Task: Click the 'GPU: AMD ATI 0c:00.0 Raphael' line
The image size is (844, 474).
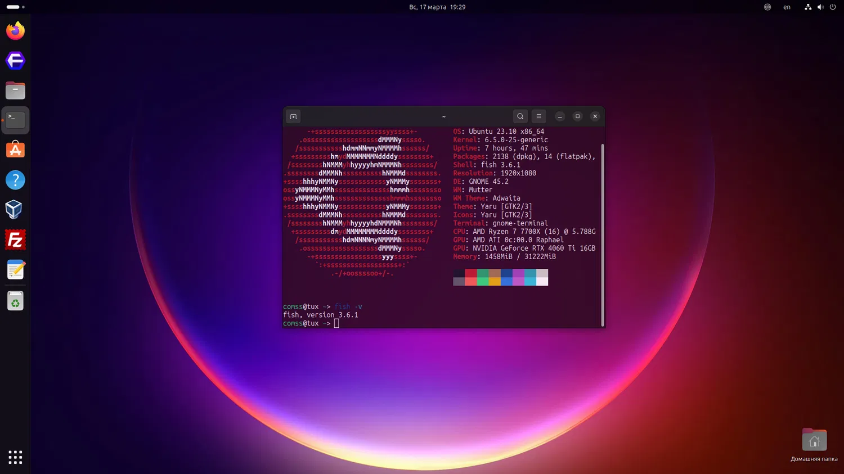Action: pyautogui.click(x=508, y=240)
